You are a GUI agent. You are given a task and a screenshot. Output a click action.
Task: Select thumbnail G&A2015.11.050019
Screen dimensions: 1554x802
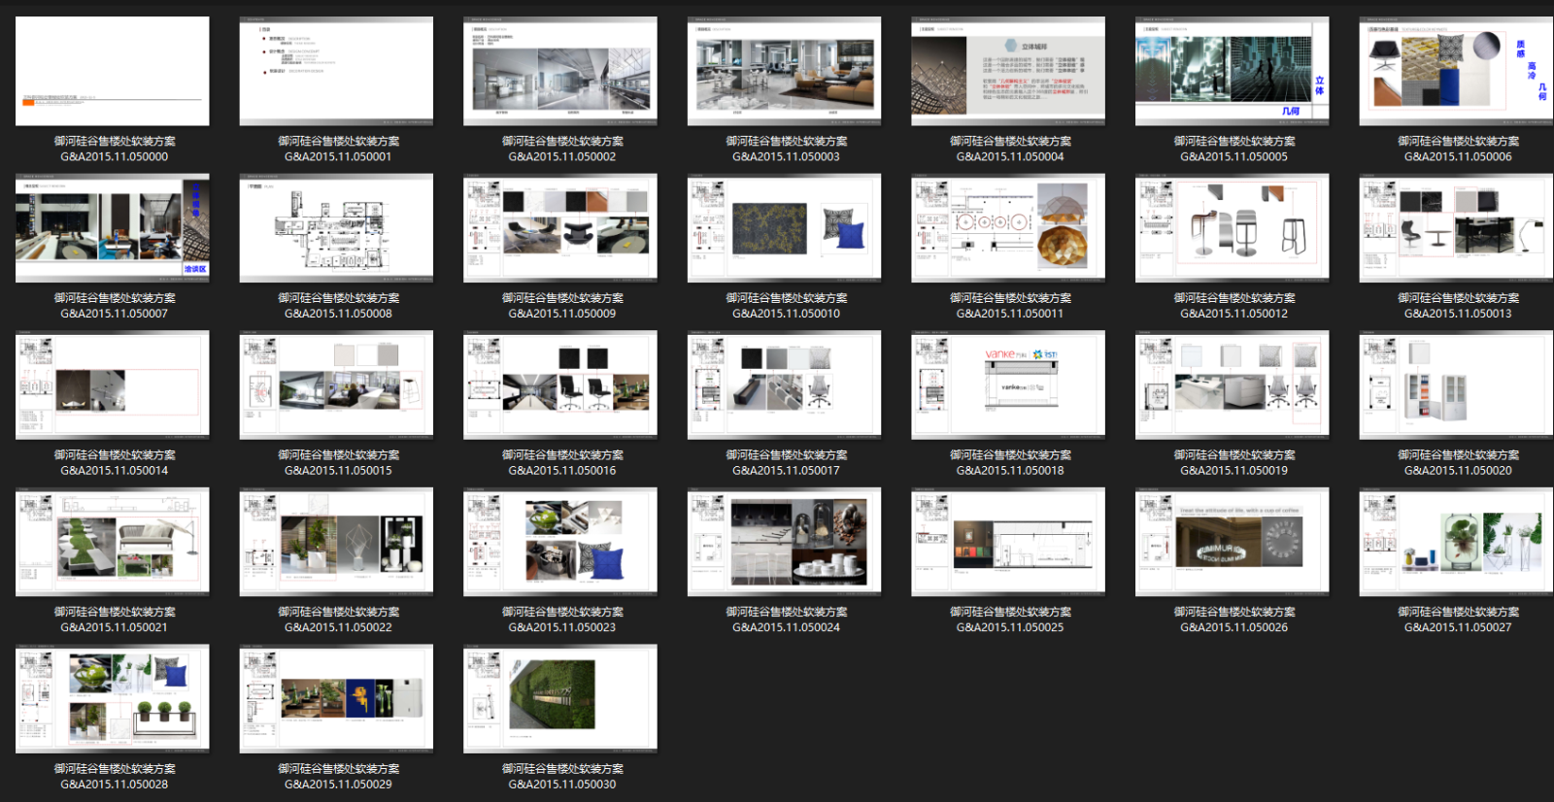(1233, 385)
